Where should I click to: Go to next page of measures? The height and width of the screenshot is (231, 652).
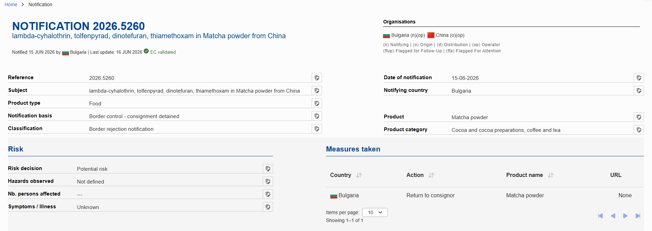click(625, 216)
